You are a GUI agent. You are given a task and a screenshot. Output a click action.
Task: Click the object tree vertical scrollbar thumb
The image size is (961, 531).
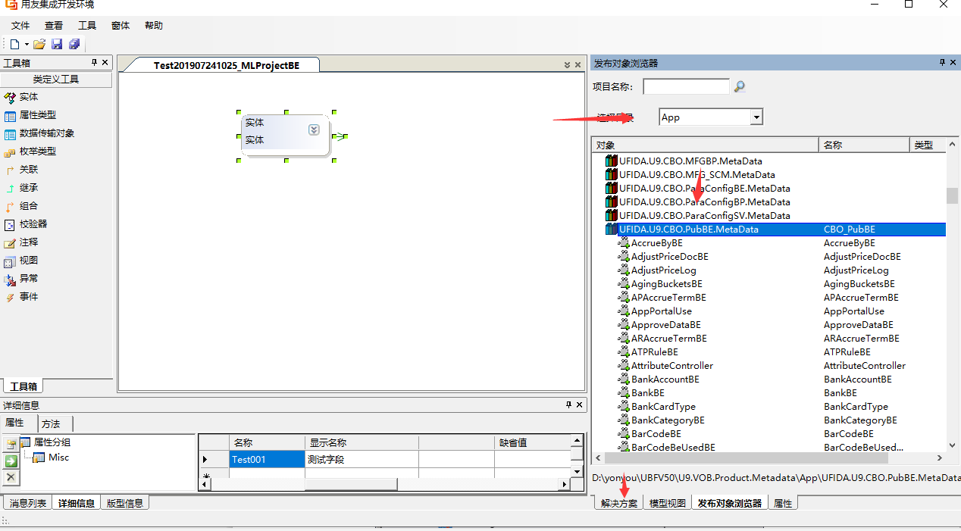pyautogui.click(x=952, y=195)
